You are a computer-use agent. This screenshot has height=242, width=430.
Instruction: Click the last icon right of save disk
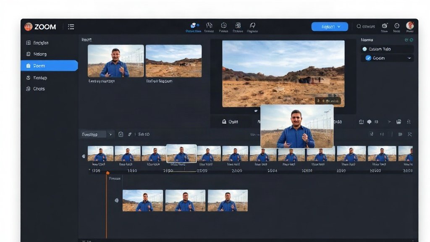(409, 122)
